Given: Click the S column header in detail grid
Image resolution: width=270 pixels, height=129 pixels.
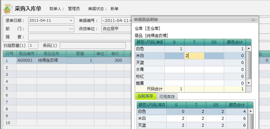Looking at the screenshot, I should 174,42.
